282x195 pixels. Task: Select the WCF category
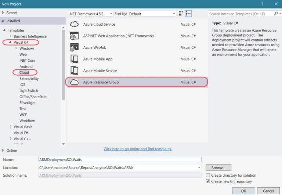[23, 115]
